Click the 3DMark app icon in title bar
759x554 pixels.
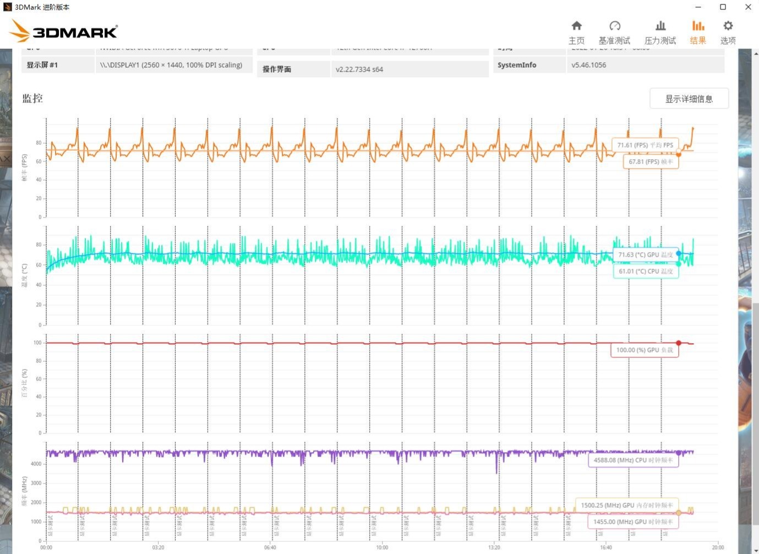tap(7, 7)
